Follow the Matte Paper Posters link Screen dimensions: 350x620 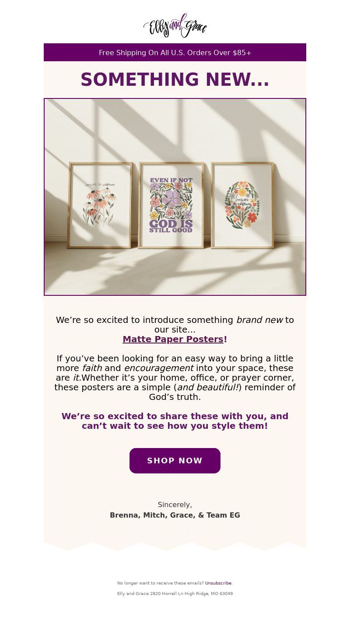point(173,339)
